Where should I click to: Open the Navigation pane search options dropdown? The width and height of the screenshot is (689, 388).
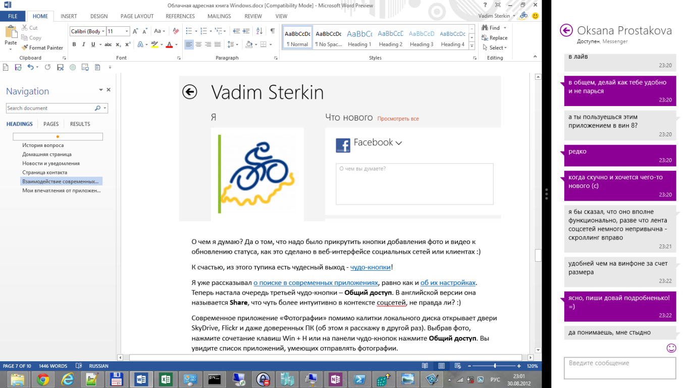click(105, 108)
